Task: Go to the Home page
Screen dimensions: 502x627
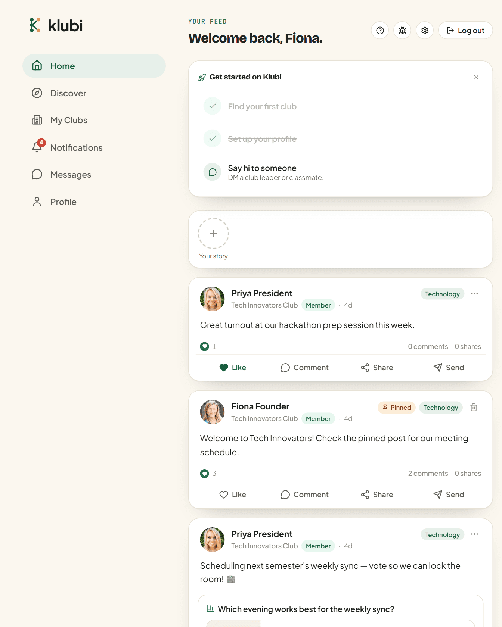Action: (94, 66)
